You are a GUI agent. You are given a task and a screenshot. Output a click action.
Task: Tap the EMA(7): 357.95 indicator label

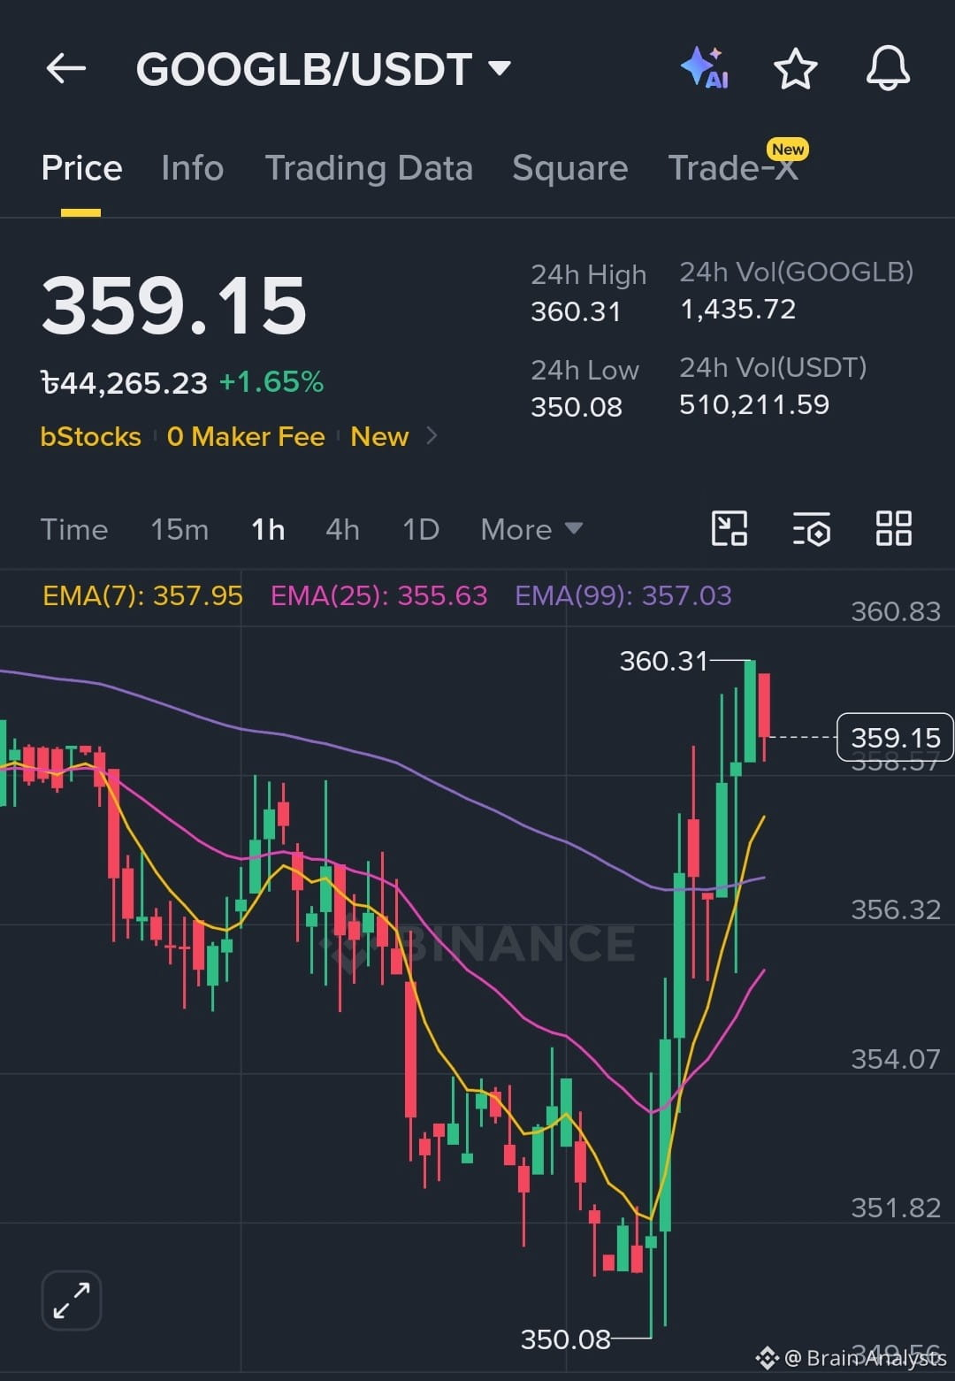coord(142,595)
